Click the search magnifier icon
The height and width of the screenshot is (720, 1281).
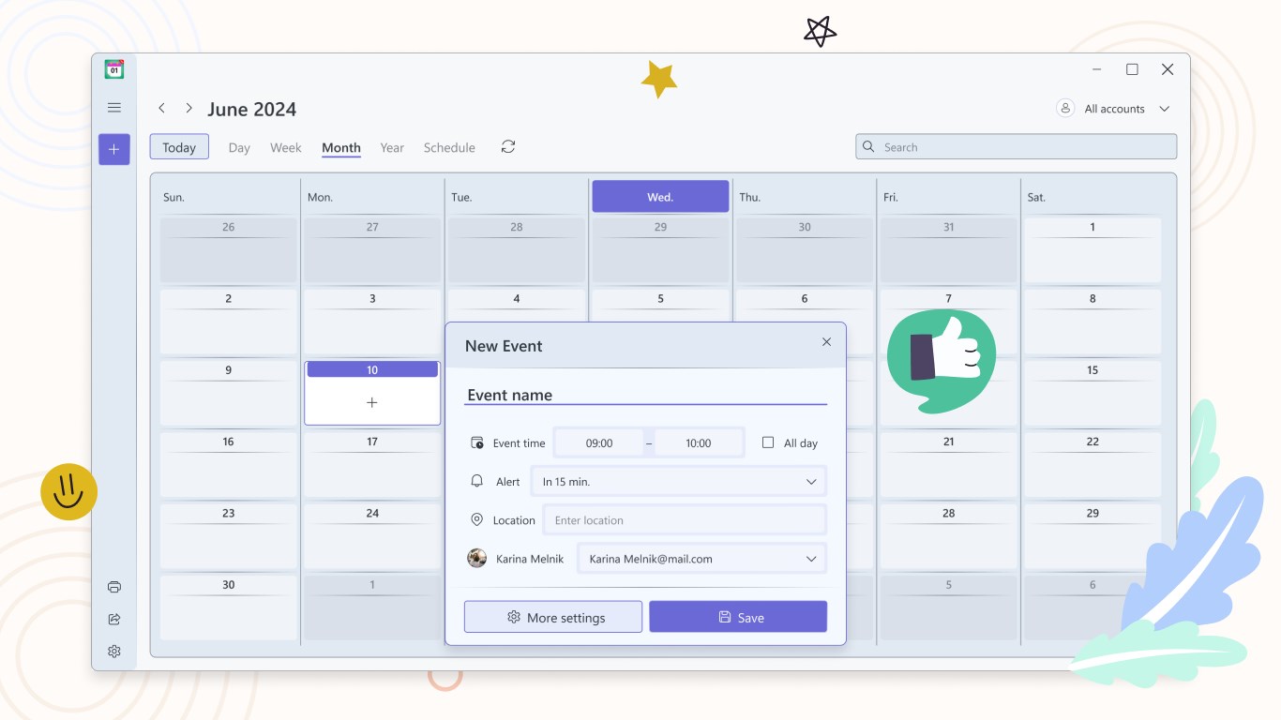pyautogui.click(x=869, y=147)
